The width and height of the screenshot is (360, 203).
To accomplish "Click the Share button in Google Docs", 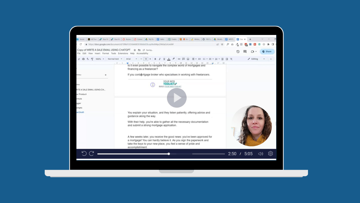I will coord(267,52).
